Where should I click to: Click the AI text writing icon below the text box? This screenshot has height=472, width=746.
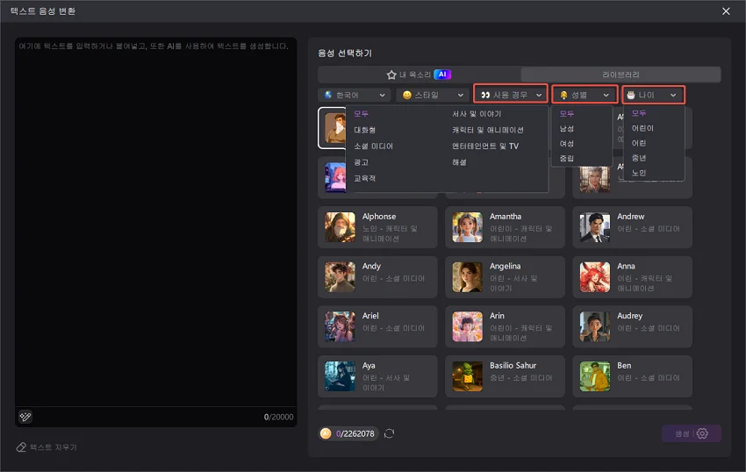tap(25, 417)
